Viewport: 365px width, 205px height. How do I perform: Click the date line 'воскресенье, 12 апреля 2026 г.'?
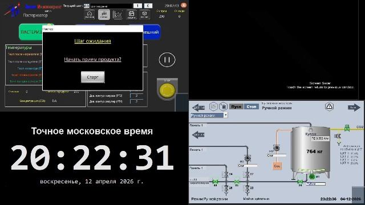click(92, 181)
